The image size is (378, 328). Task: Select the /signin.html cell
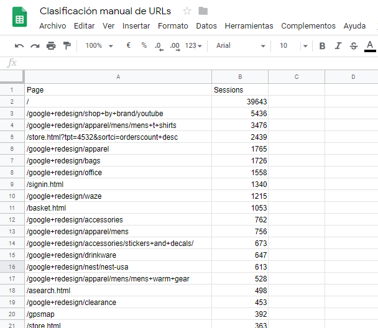(x=118, y=184)
